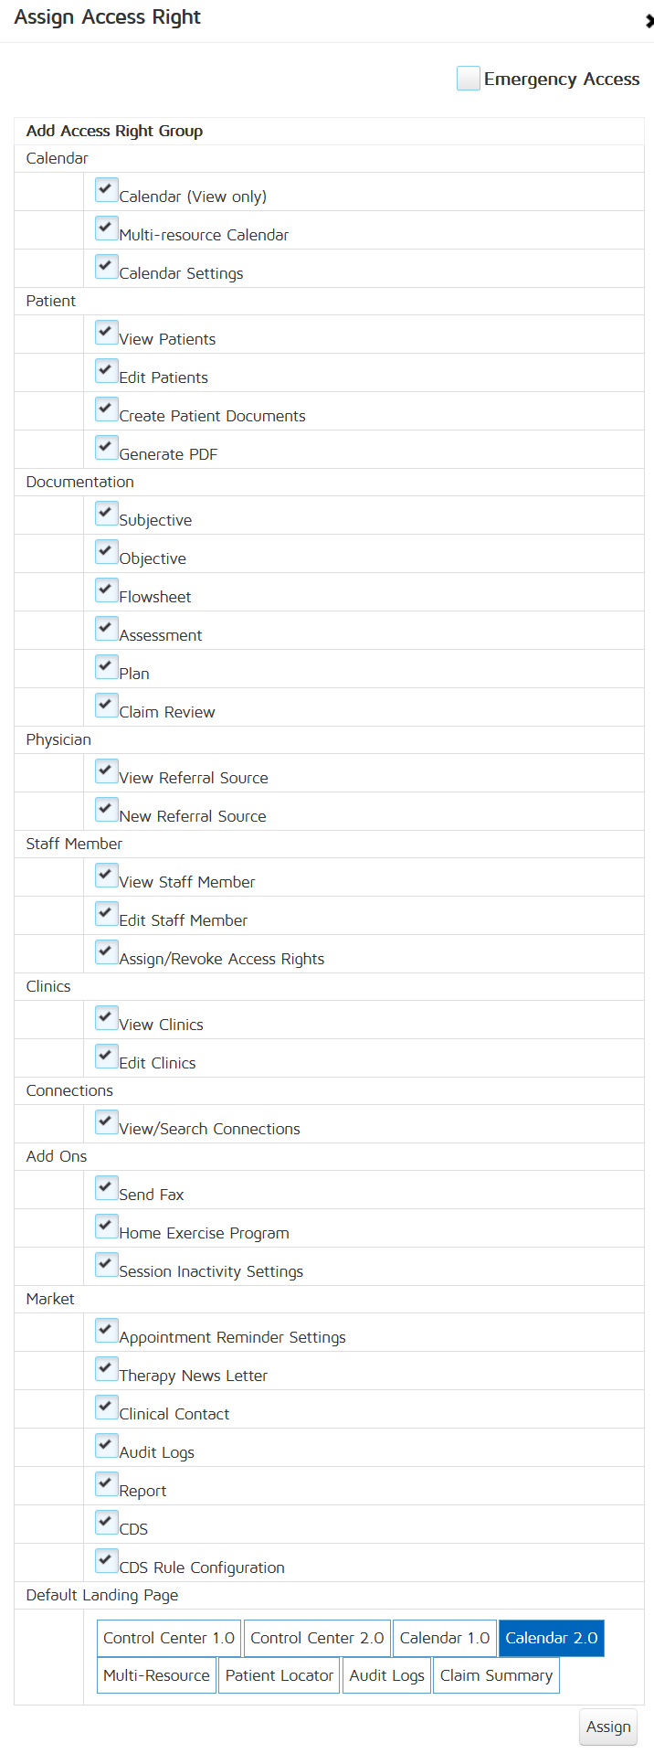Screen dimensions: 654x1764
Task: Disable CDS Rule Configuration access
Action: tap(107, 1561)
